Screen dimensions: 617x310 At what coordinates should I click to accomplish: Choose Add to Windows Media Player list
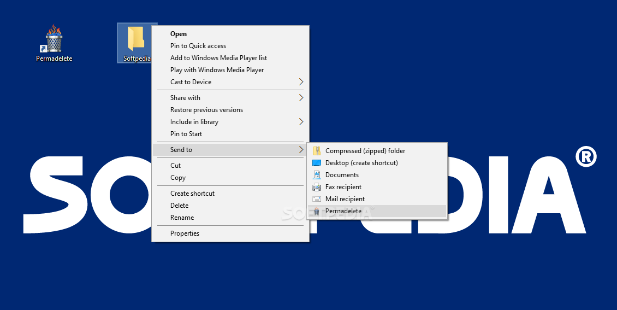[x=230, y=58]
